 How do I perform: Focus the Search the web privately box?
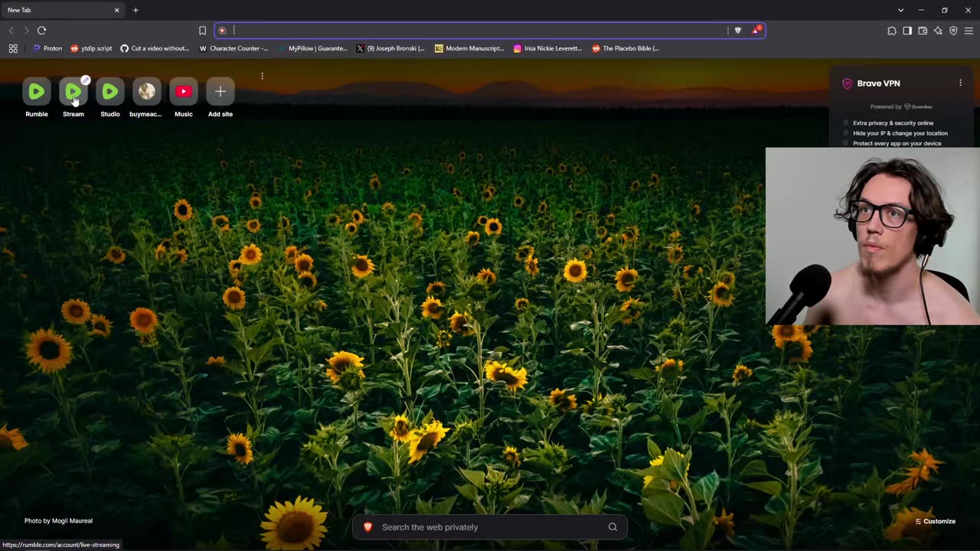pyautogui.click(x=490, y=527)
